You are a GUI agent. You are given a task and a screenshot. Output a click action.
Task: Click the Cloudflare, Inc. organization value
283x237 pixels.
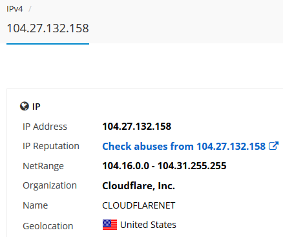click(x=138, y=186)
